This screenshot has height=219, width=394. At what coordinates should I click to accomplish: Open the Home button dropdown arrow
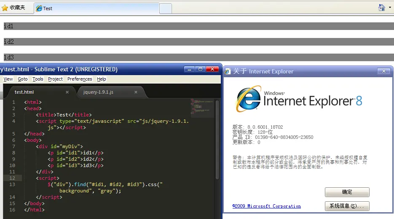point(390,8)
